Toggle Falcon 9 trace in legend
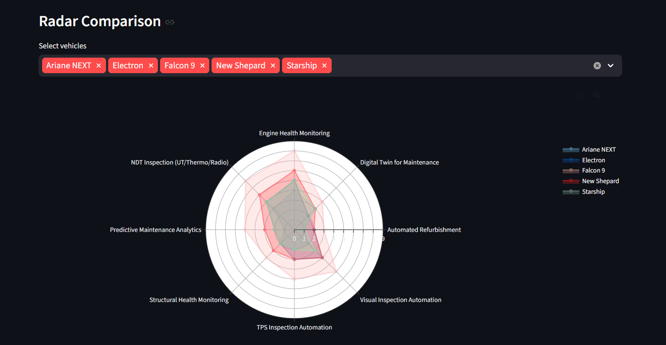Screen dimensions: 666x345 click(x=584, y=170)
